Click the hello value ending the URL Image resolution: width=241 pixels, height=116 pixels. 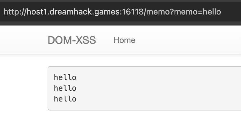point(212,12)
